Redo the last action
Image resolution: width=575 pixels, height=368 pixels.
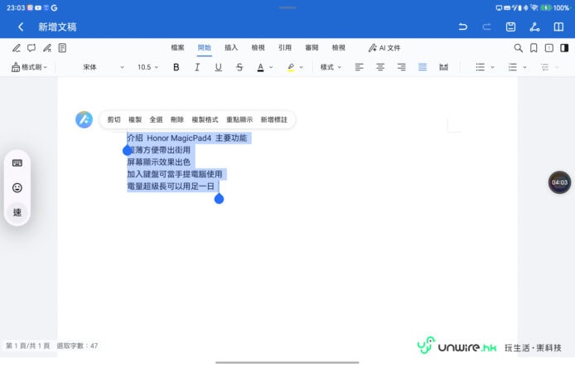(x=486, y=27)
